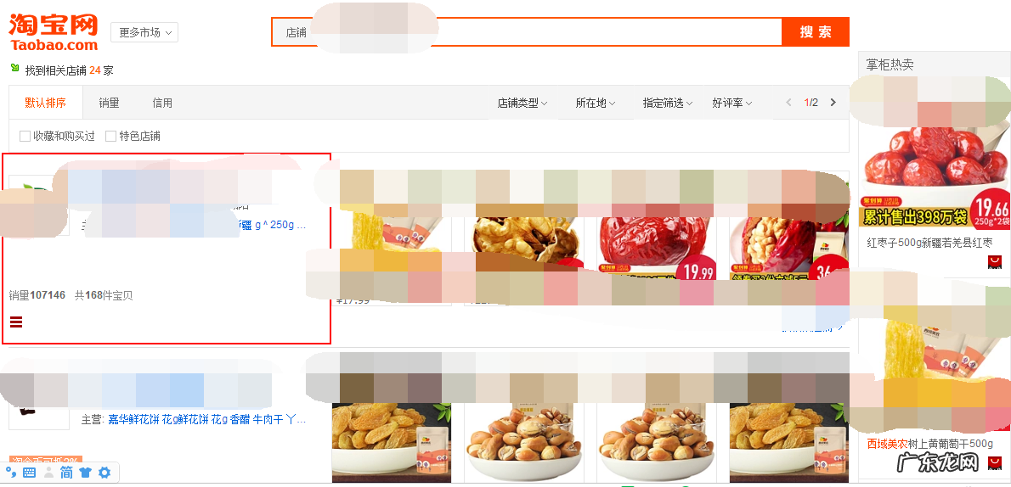Check 特色店铺 checkbox
Viewport: 1011px width, 487px height.
point(111,136)
